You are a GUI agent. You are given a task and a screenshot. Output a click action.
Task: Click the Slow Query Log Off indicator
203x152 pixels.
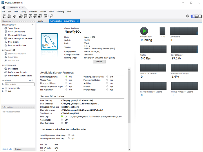coord(62,123)
